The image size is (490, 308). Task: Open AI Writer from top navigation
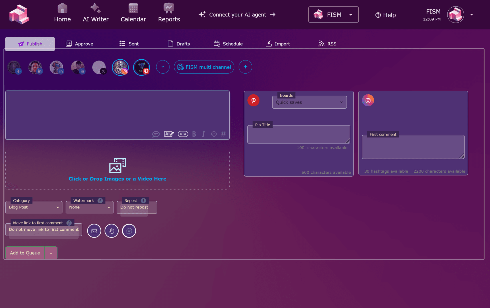[x=96, y=13]
